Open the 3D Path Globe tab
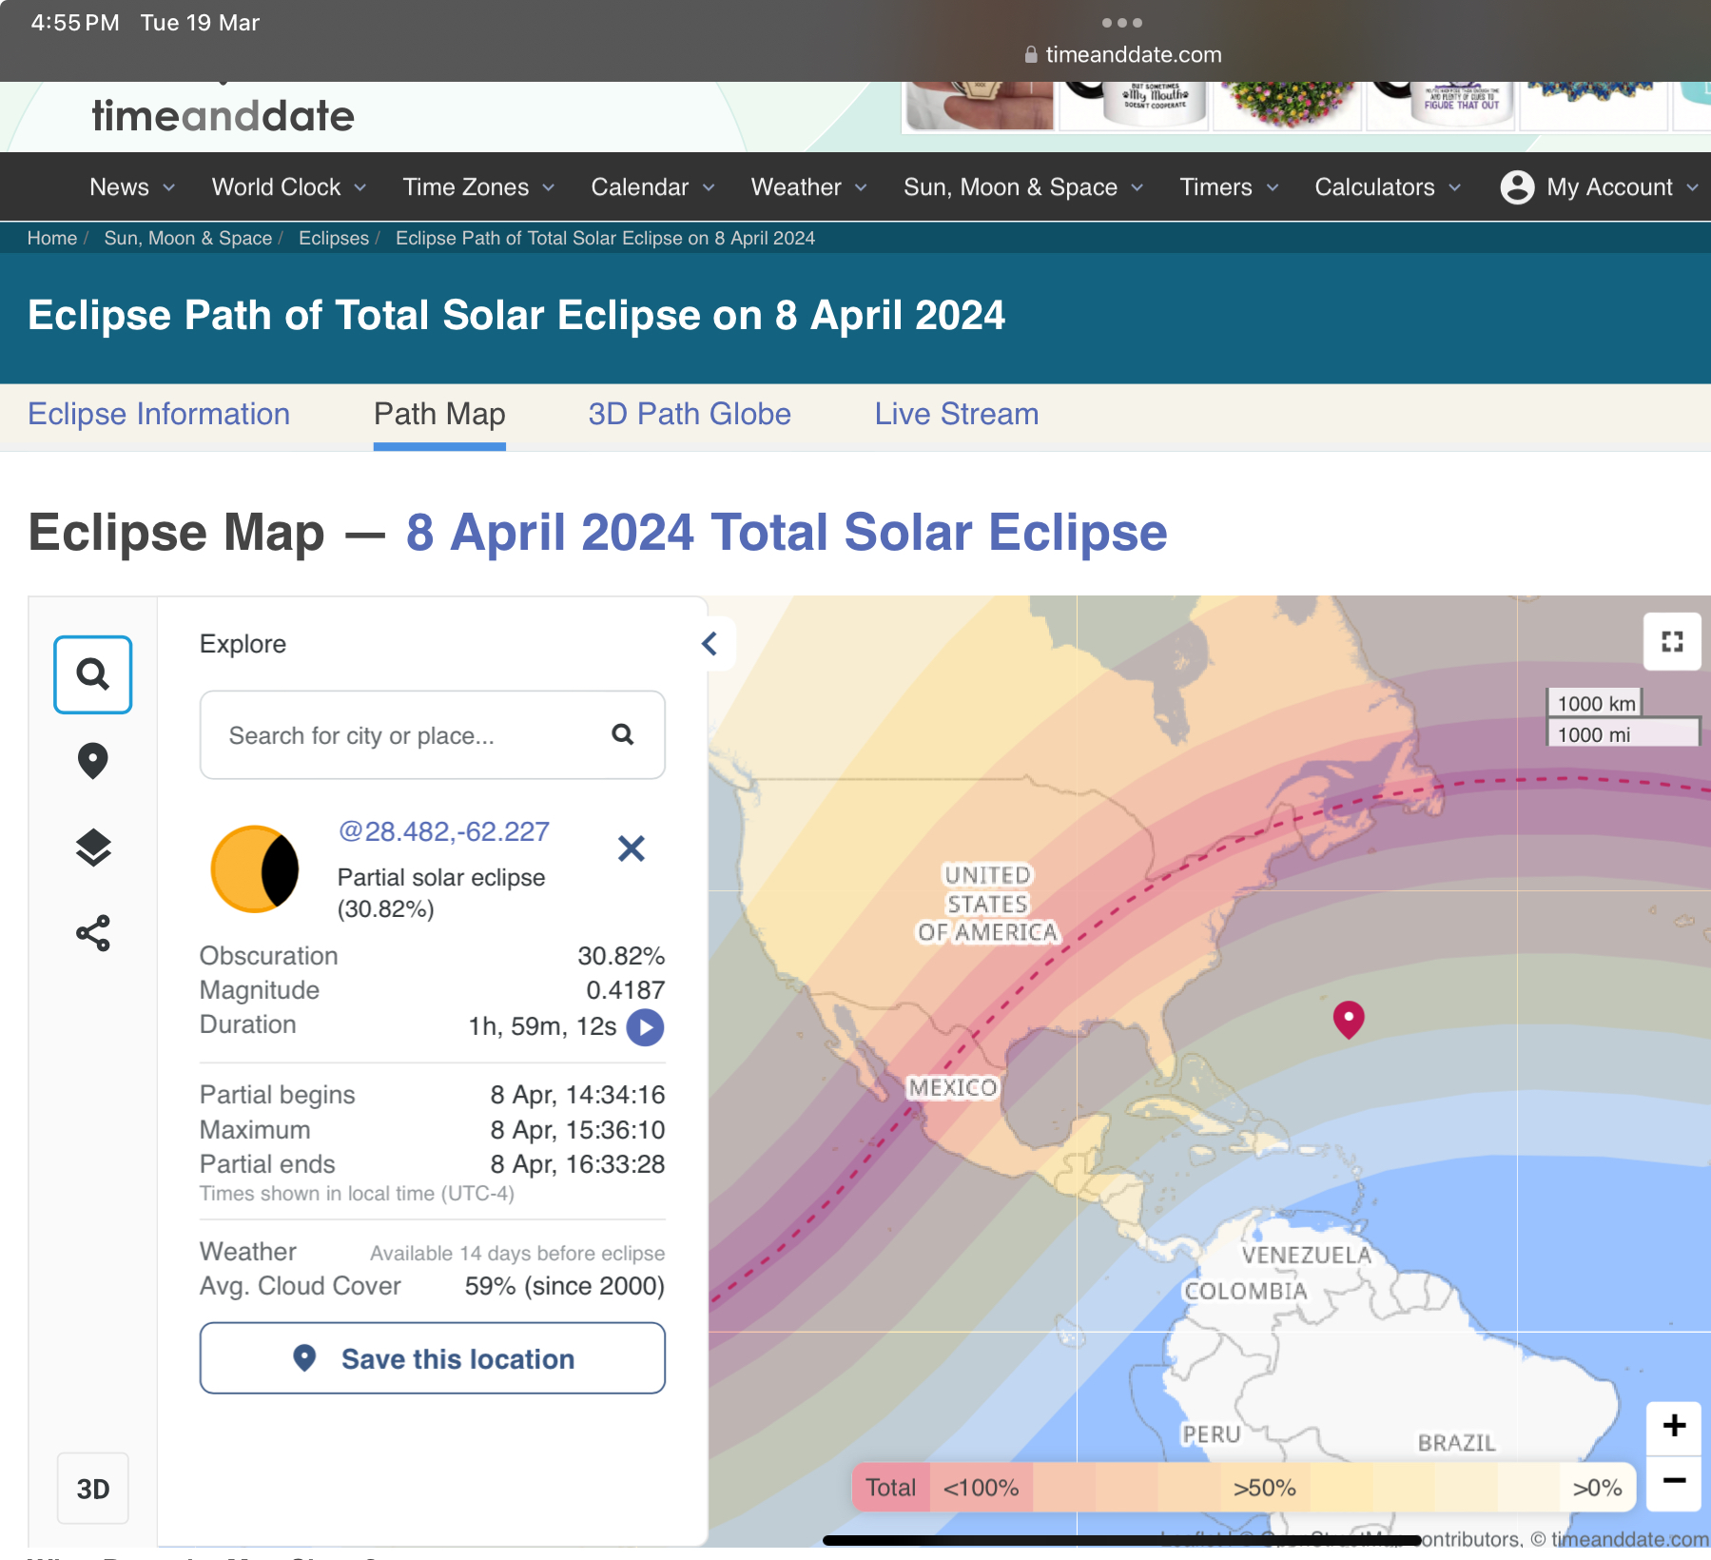Viewport: 1711px width, 1560px height. pos(690,415)
